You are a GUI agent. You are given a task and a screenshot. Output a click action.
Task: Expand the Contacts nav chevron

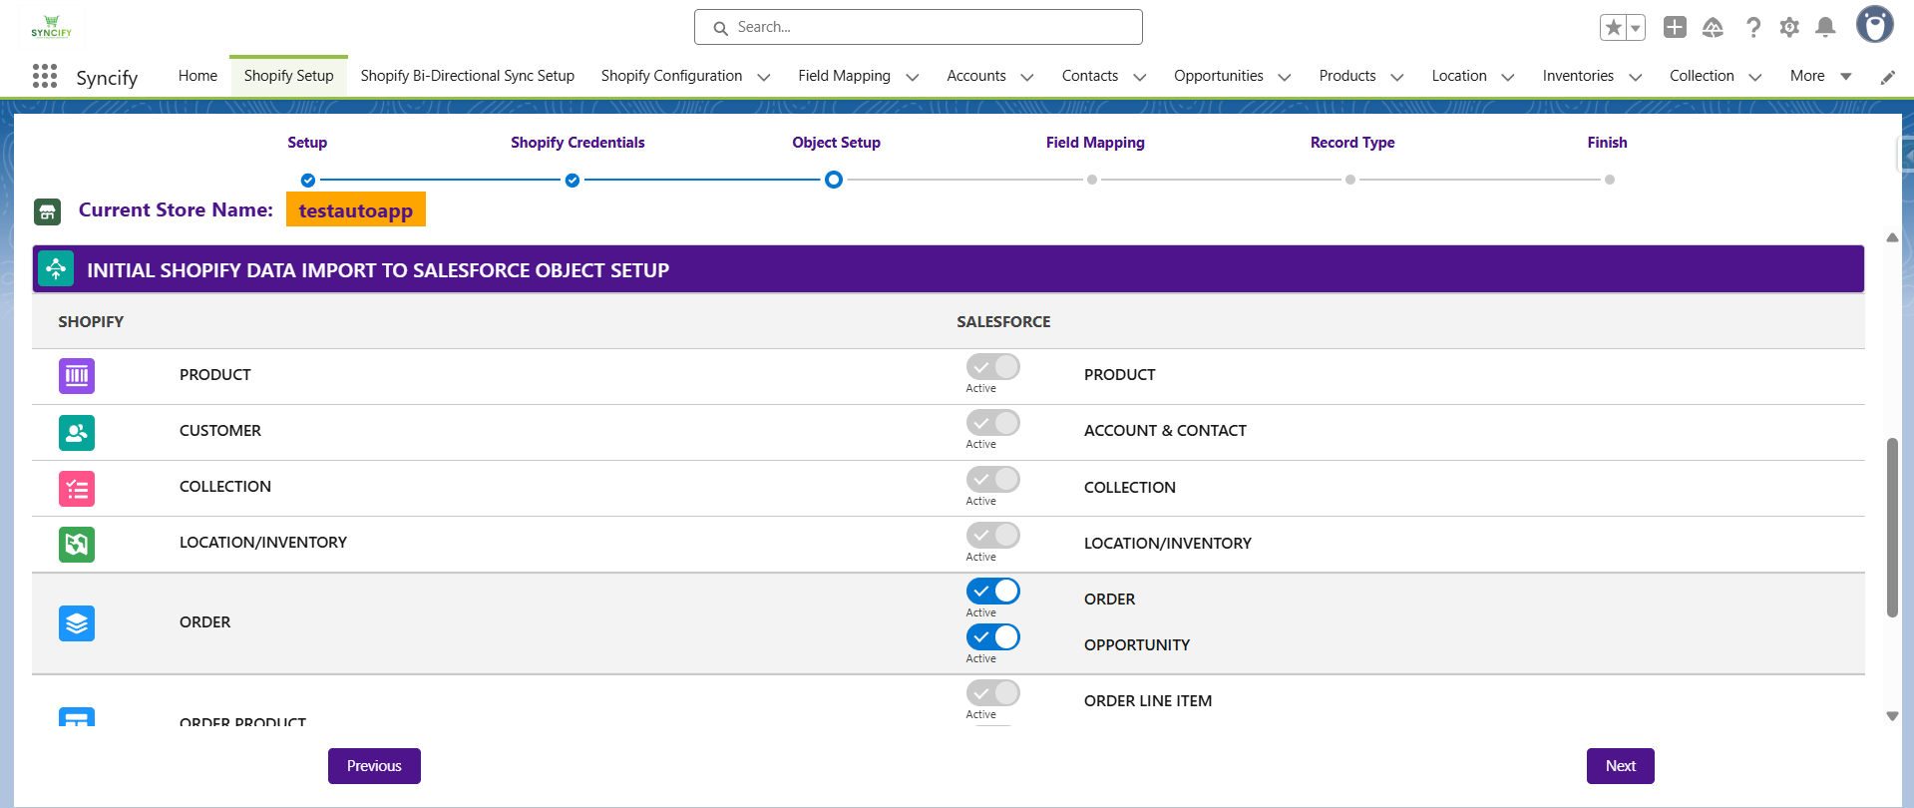tap(1140, 77)
